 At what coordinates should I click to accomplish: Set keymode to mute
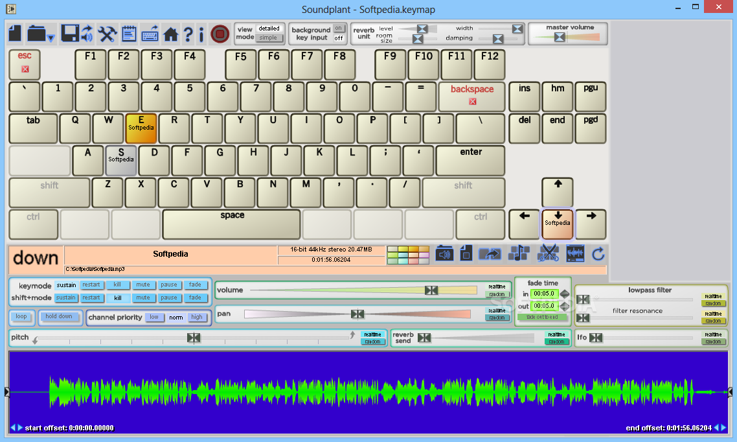[x=143, y=285]
